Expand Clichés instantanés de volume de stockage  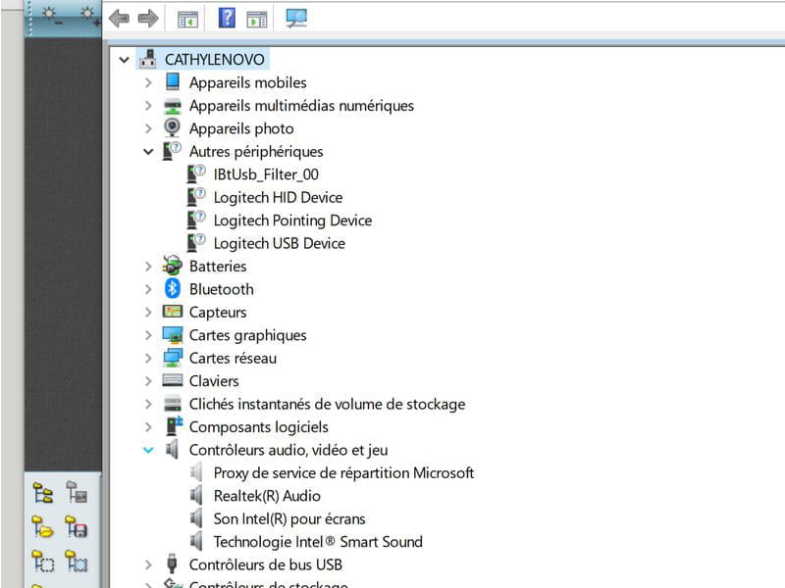[148, 405]
